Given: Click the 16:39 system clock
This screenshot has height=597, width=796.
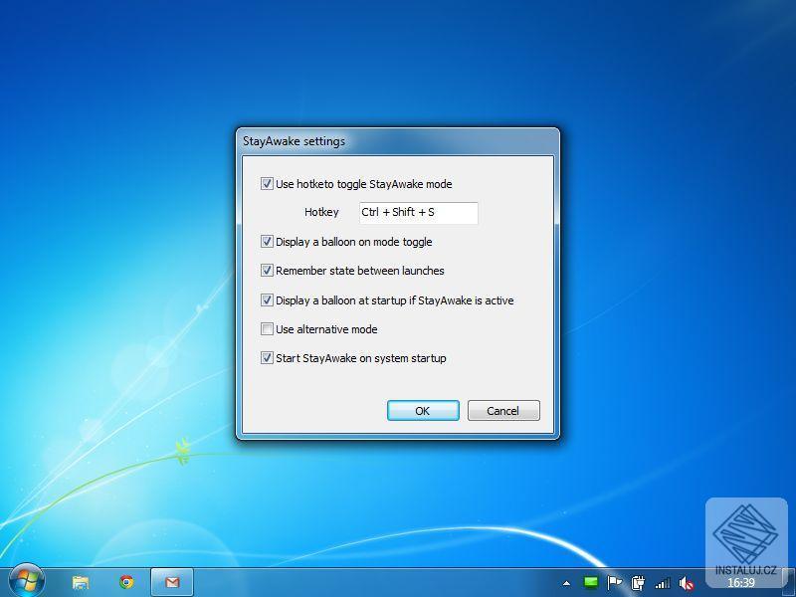Looking at the screenshot, I should pyautogui.click(x=741, y=583).
